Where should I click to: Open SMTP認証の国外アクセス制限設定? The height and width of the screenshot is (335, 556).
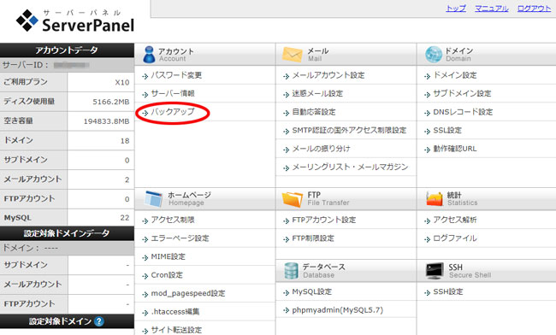(x=349, y=130)
